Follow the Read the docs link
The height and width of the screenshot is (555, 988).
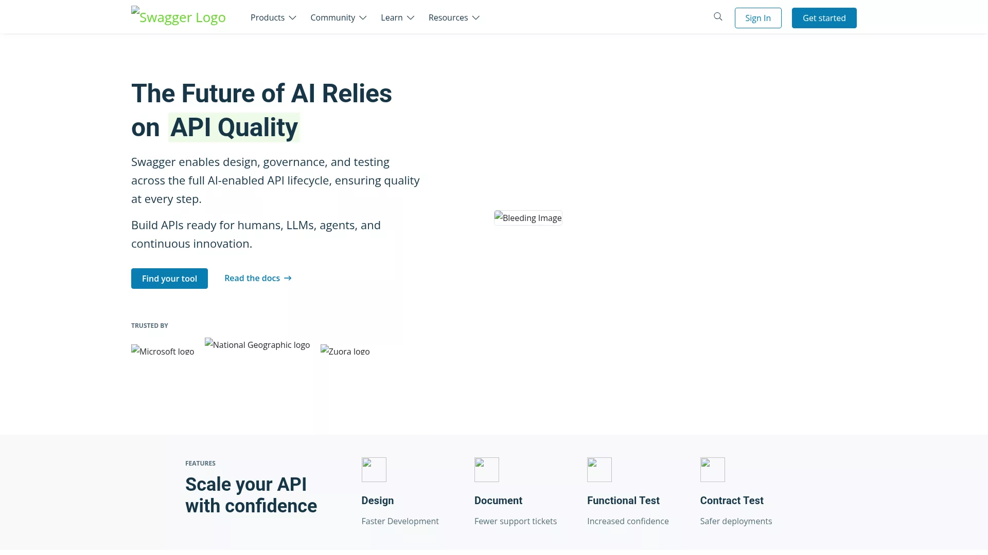point(258,278)
